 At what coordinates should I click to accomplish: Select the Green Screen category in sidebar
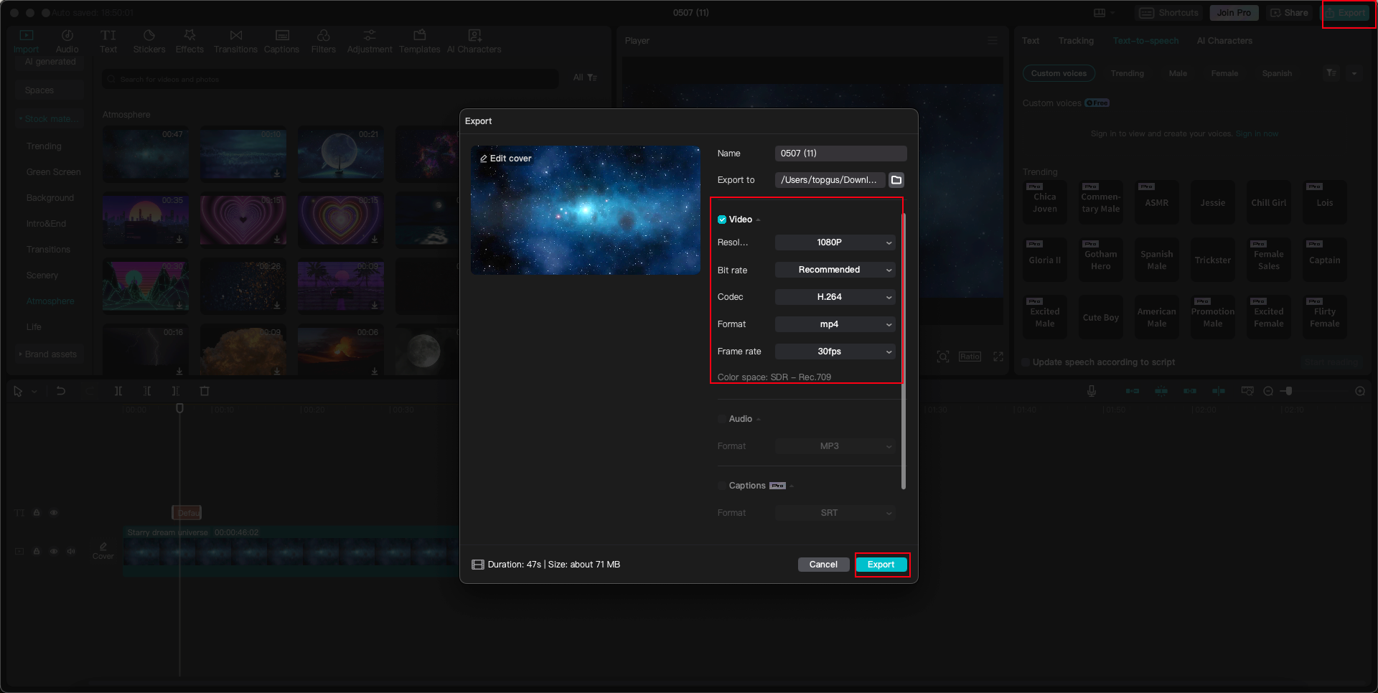53,172
